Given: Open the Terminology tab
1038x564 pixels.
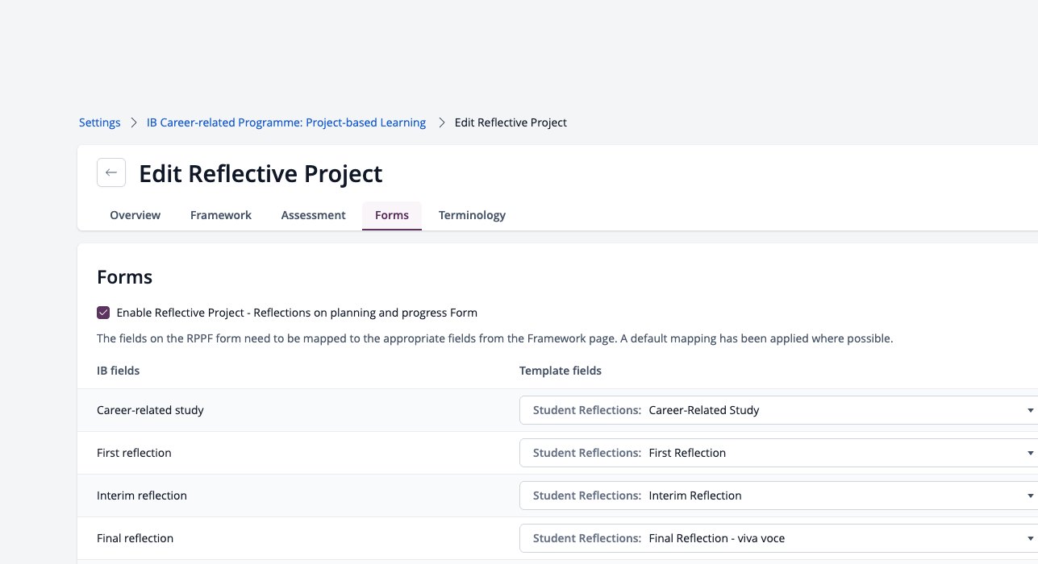Looking at the screenshot, I should (x=472, y=215).
